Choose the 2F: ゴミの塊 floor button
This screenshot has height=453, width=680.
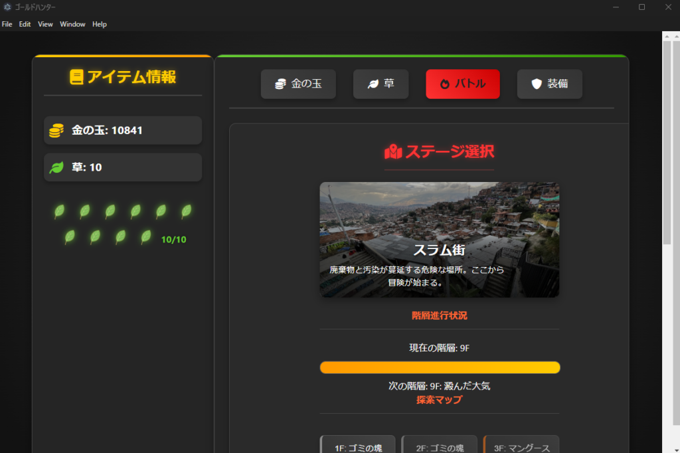[x=440, y=445]
